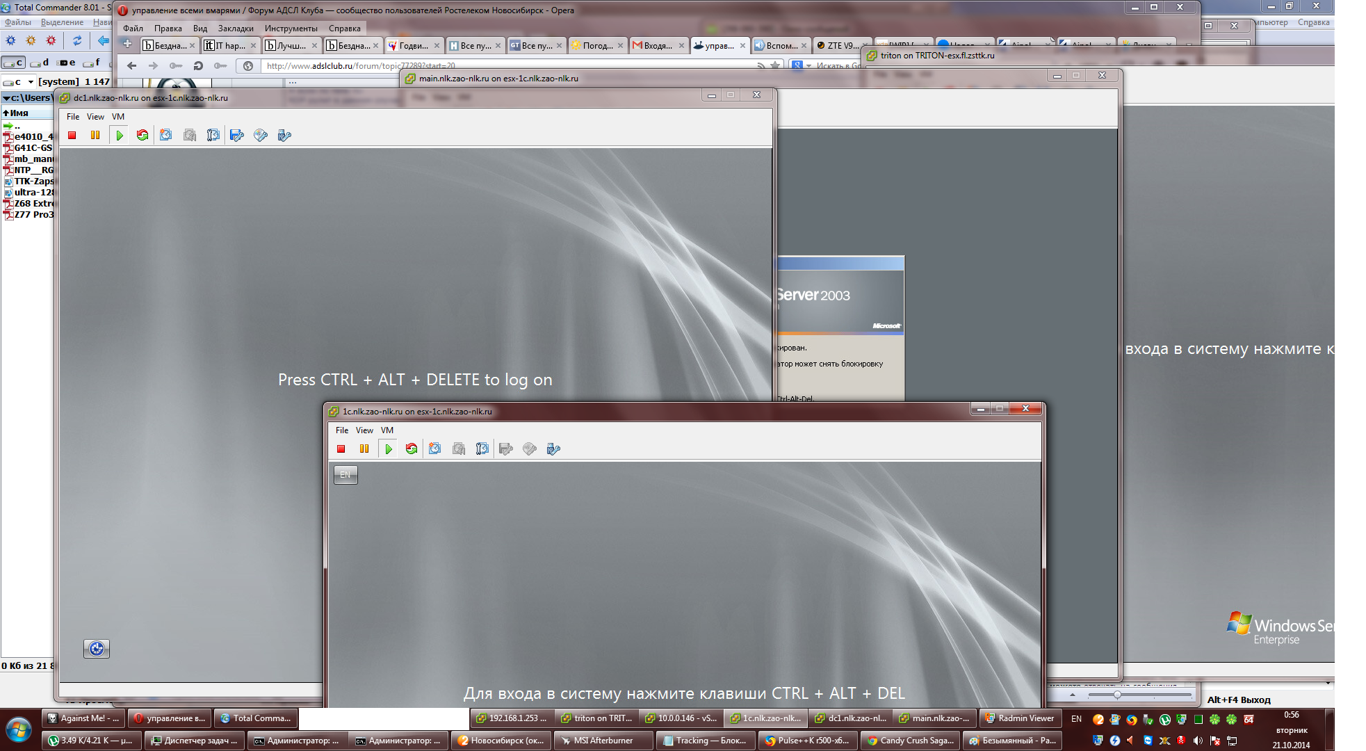Suspend dc1 VM using the pause icon
This screenshot has width=1366, height=751.
(x=95, y=135)
